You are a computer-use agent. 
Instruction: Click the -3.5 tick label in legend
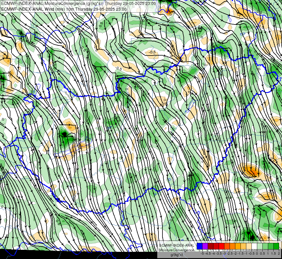(x=219, y=254)
